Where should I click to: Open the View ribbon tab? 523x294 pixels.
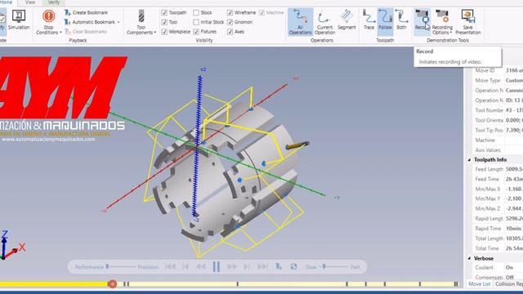point(30,2)
